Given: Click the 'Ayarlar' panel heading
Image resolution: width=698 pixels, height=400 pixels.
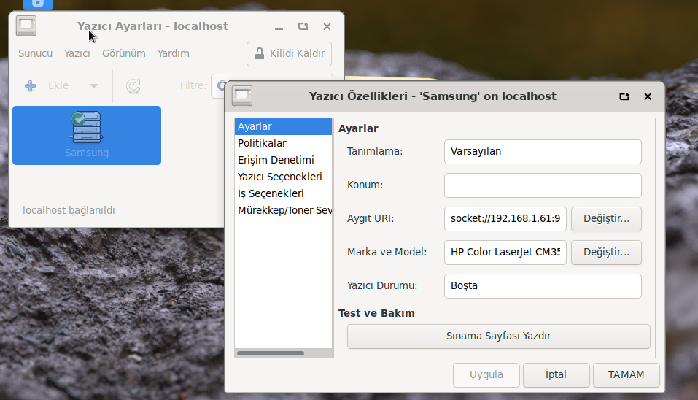Looking at the screenshot, I should 358,128.
